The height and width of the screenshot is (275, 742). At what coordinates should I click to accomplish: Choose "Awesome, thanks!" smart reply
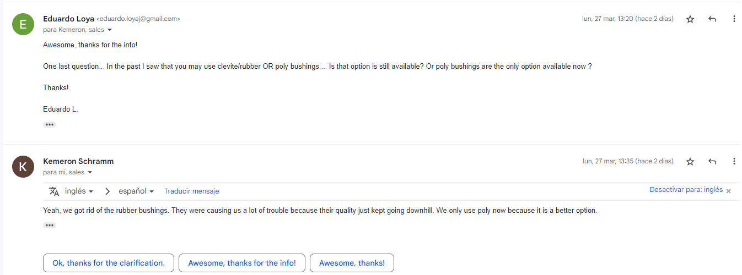(x=352, y=263)
